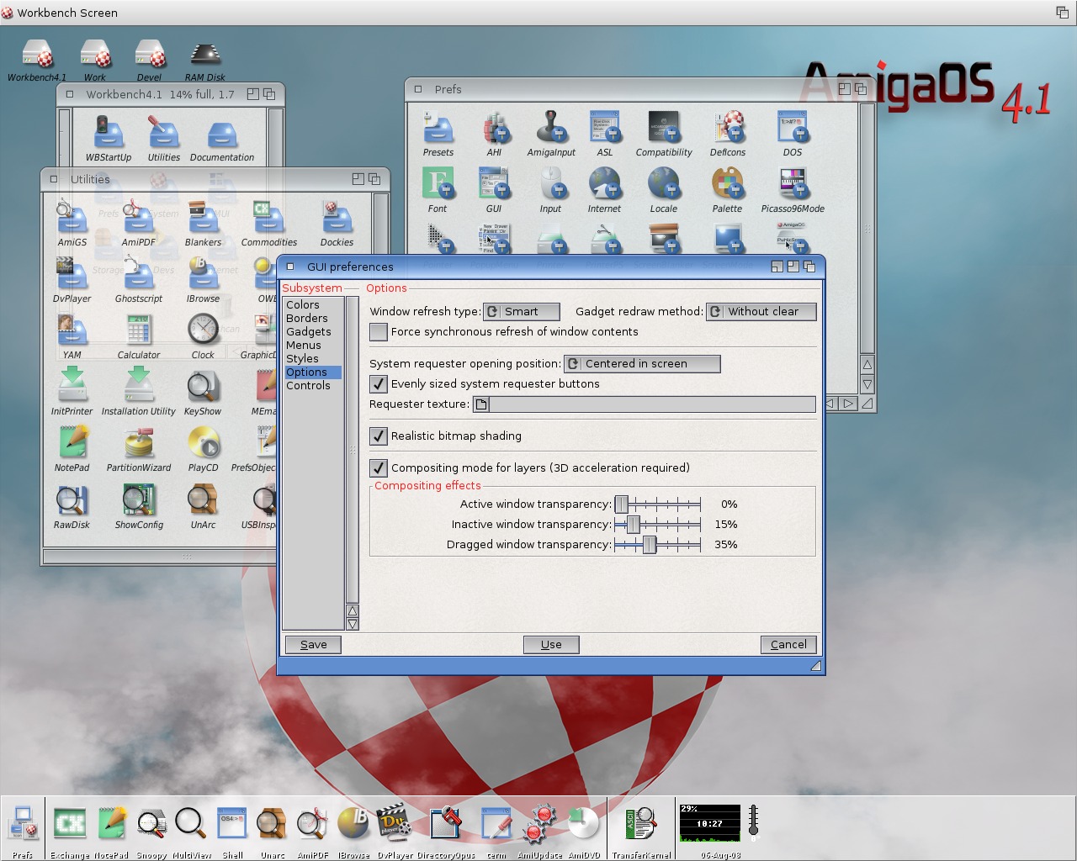Viewport: 1077px width, 861px height.
Task: Disable Compositing mode for layers checkbox
Action: click(379, 468)
